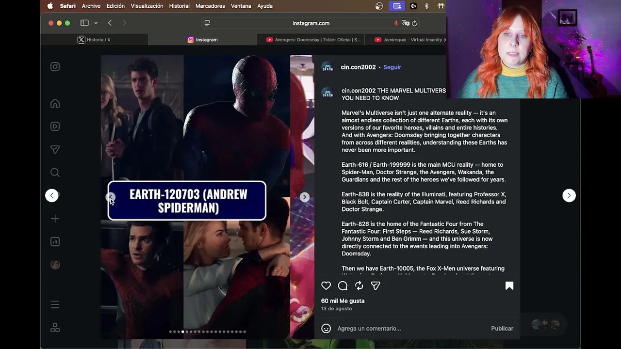
Task: Open the Safari menu
Action: (x=68, y=6)
